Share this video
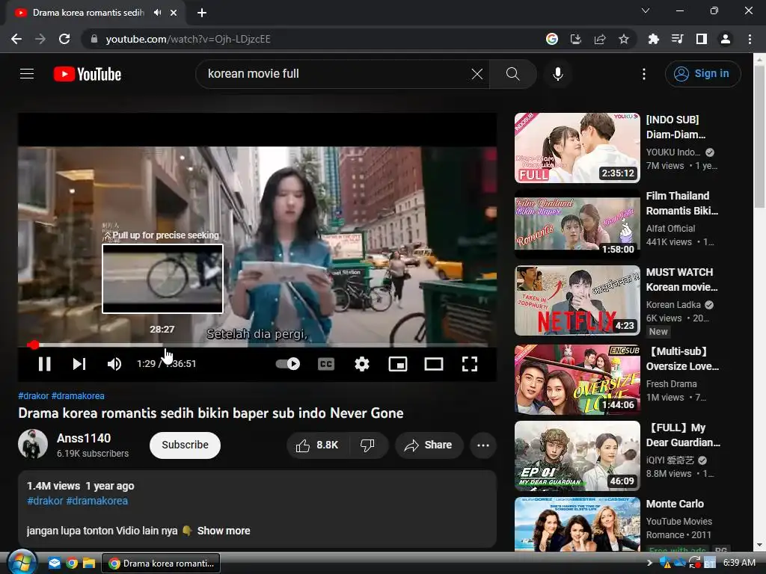The width and height of the screenshot is (766, 574). (x=429, y=445)
